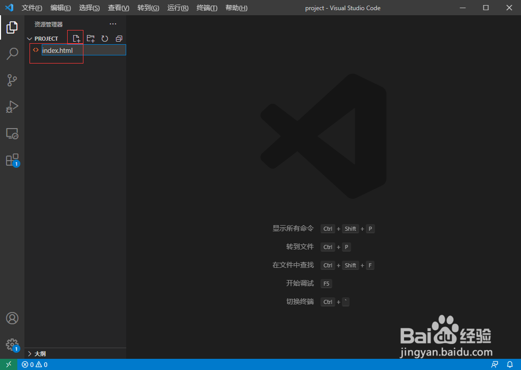Click the New Folder icon
The image size is (521, 370).
[x=91, y=39]
